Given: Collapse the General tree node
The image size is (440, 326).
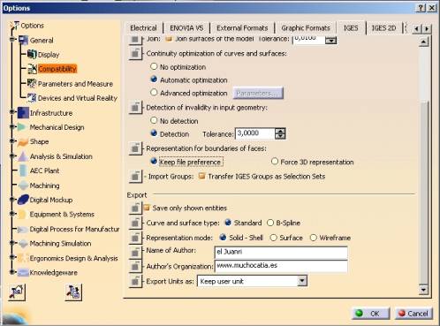Looking at the screenshot, I should [12, 39].
